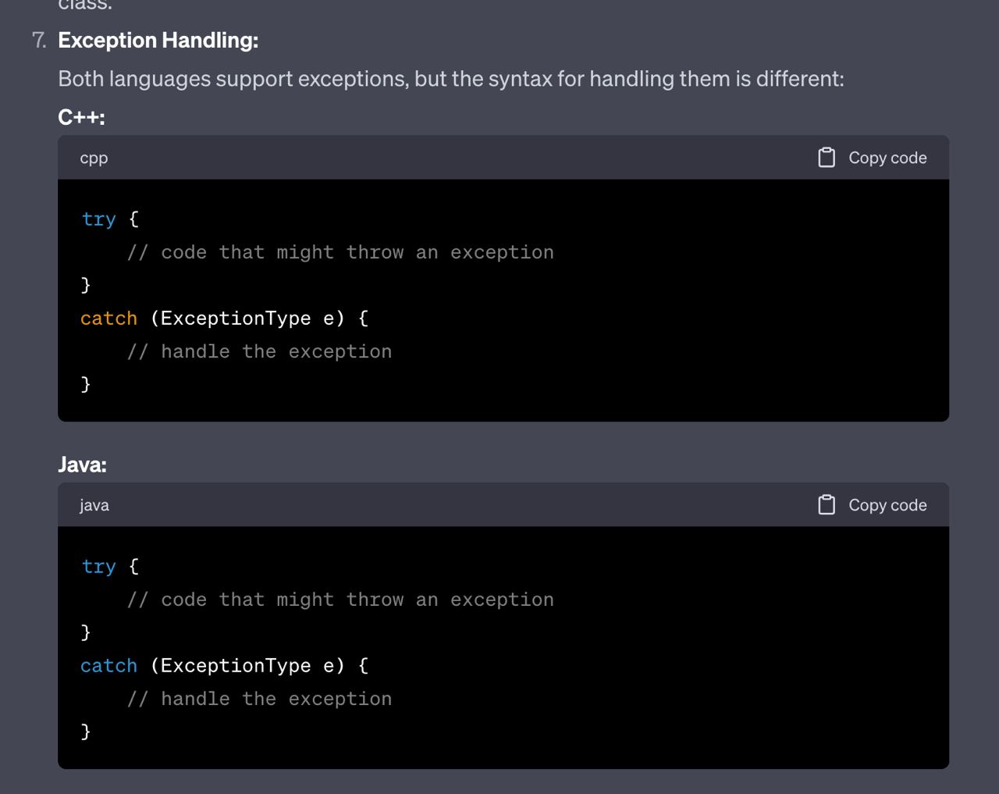Click the clipboard icon in the java block
Image resolution: width=999 pixels, height=794 pixels.
coord(827,505)
